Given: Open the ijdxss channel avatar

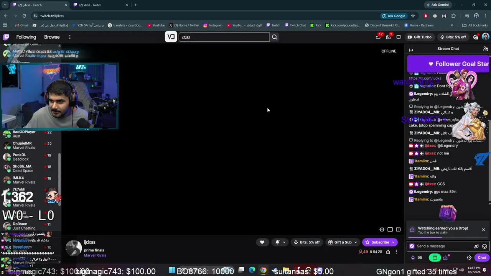Looking at the screenshot, I should point(74,248).
